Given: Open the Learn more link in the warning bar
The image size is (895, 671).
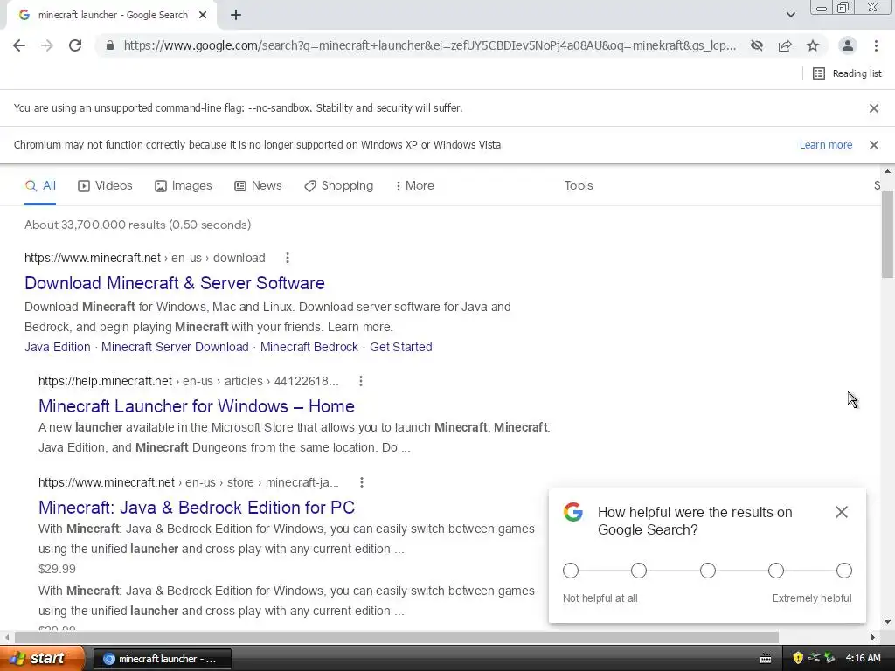Looking at the screenshot, I should [x=825, y=145].
